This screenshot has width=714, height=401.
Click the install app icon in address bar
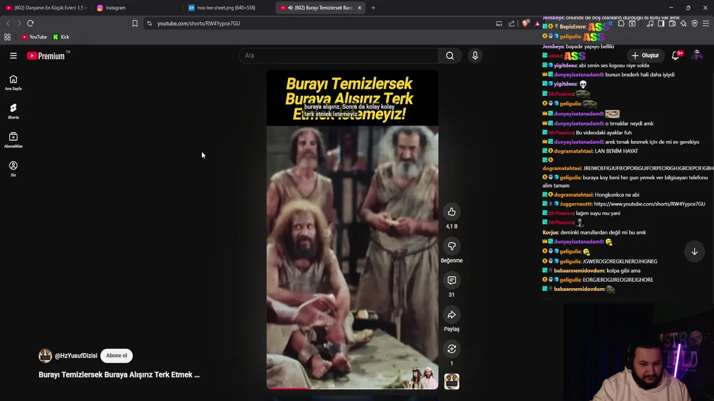499,23
